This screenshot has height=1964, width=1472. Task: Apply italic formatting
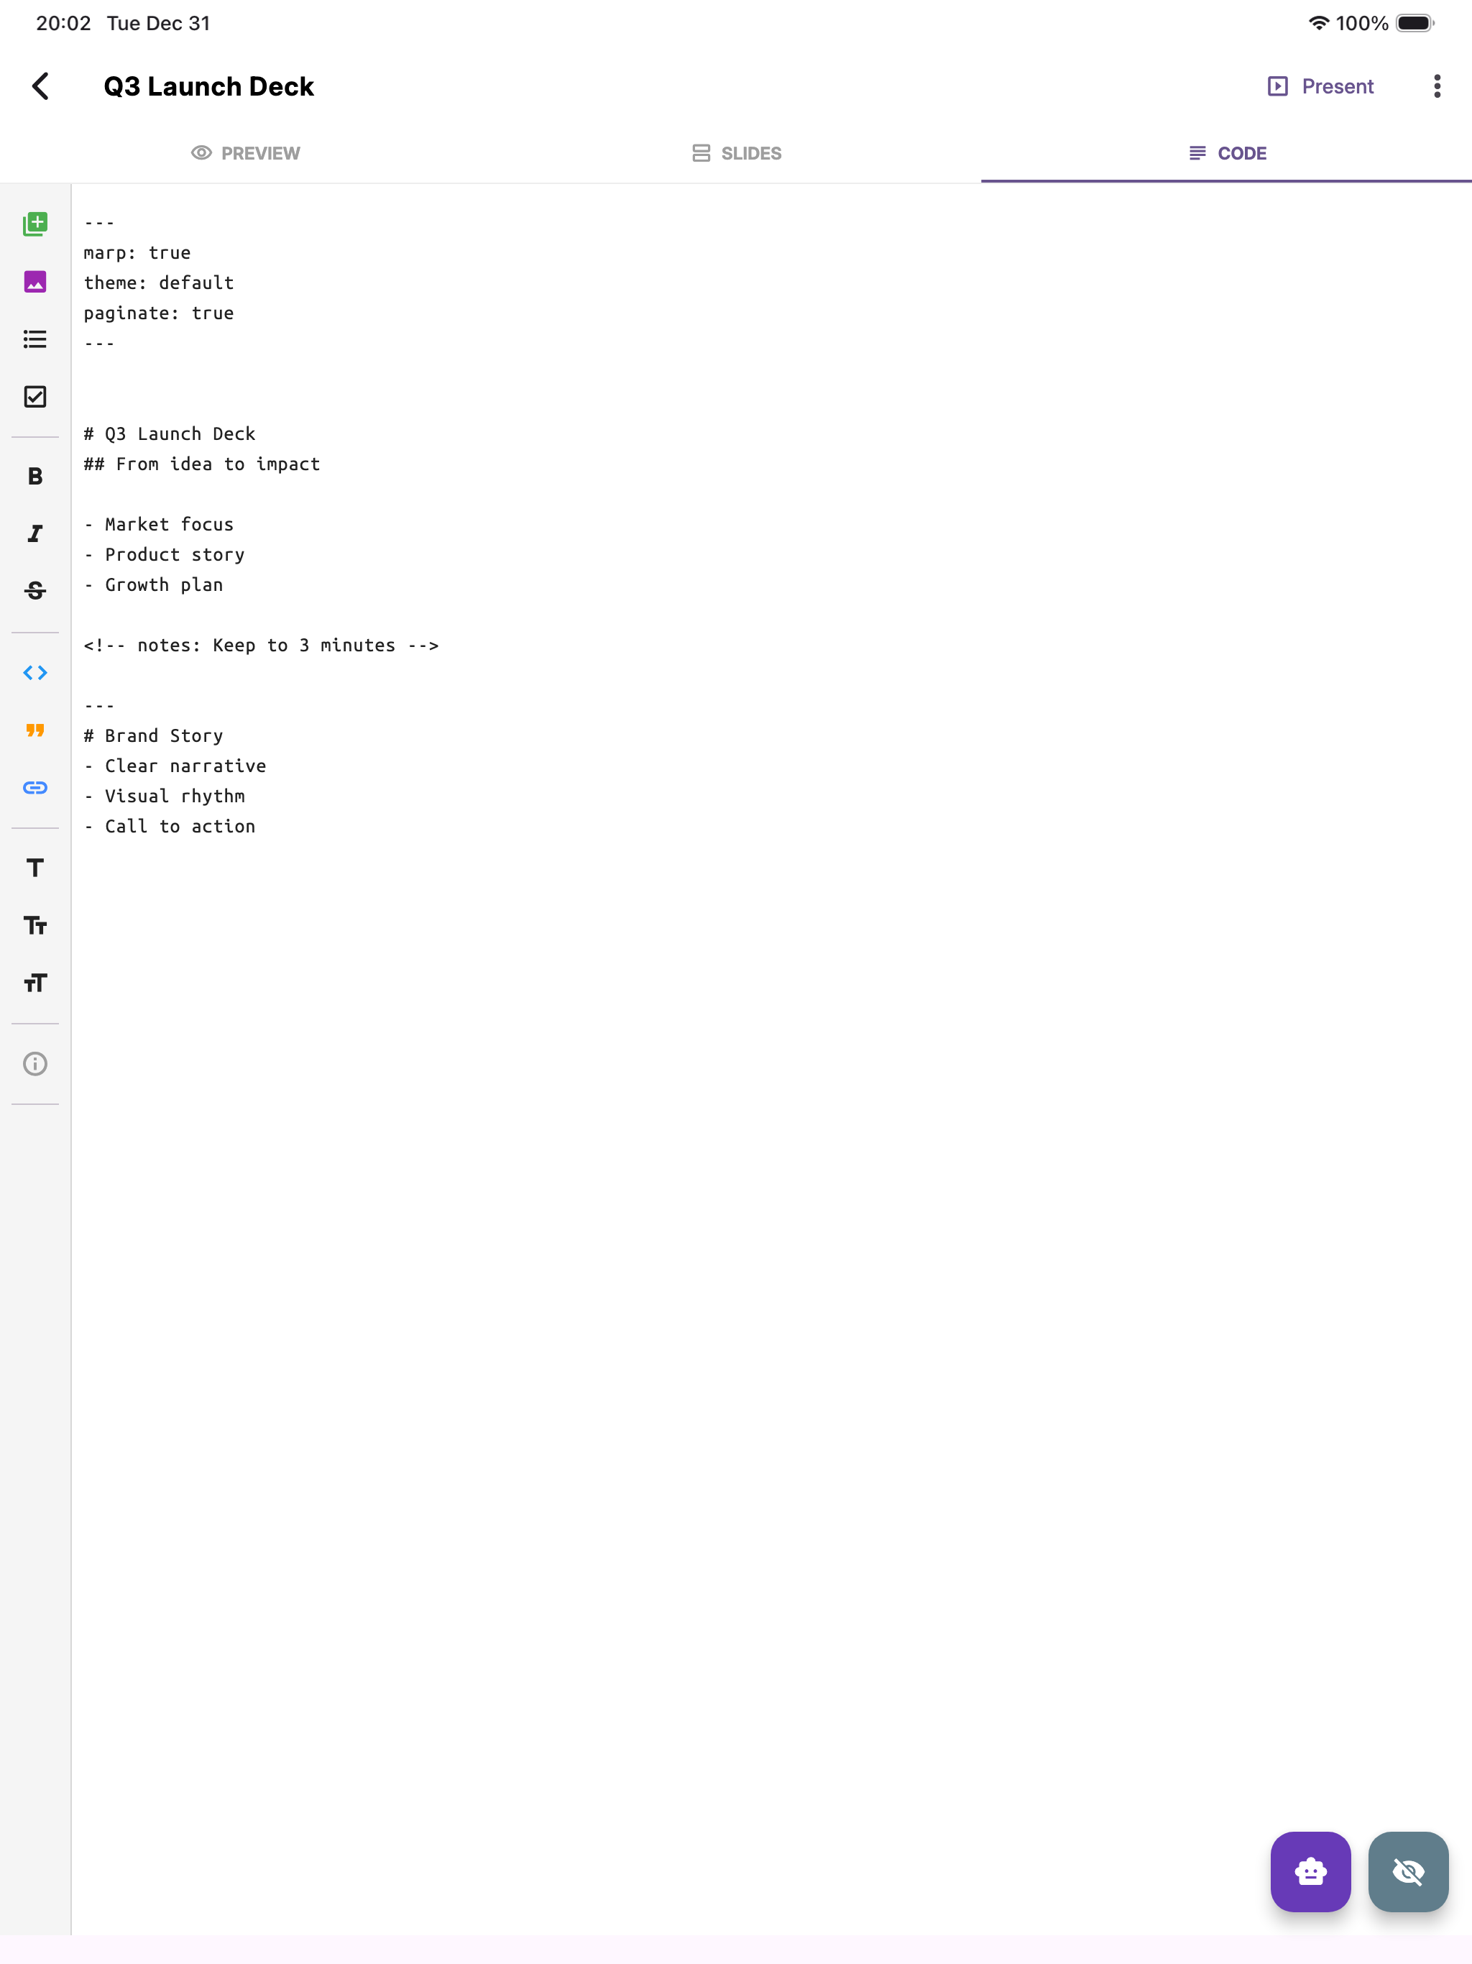click(x=35, y=533)
